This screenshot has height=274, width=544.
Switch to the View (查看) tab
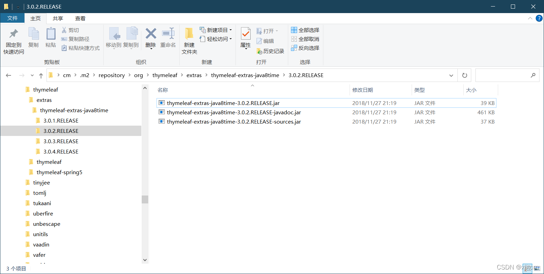80,18
